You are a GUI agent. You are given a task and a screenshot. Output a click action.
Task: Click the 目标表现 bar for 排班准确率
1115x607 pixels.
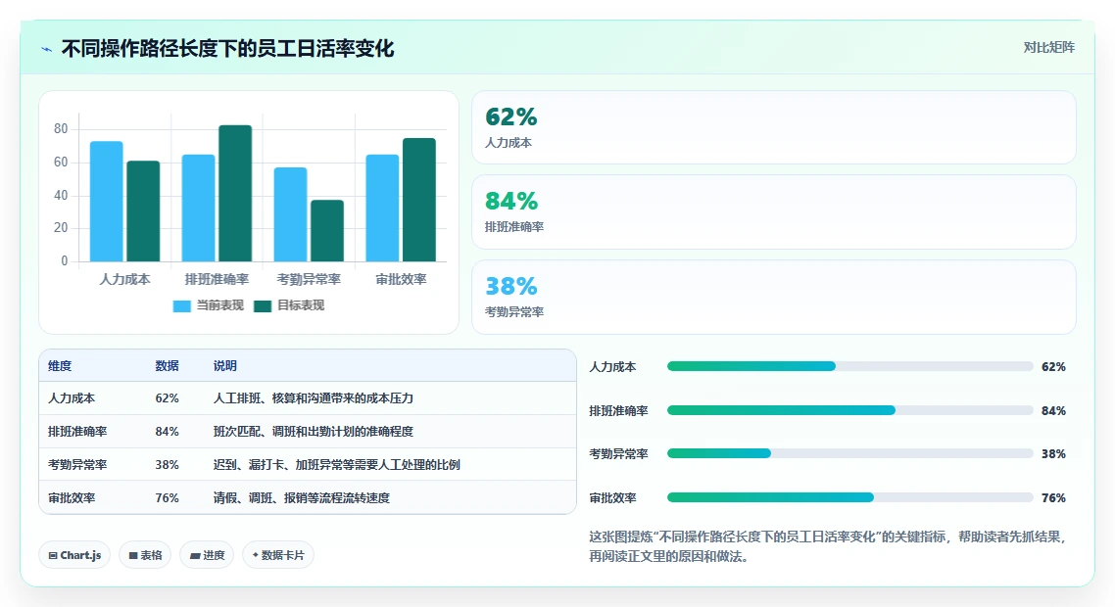tap(235, 193)
